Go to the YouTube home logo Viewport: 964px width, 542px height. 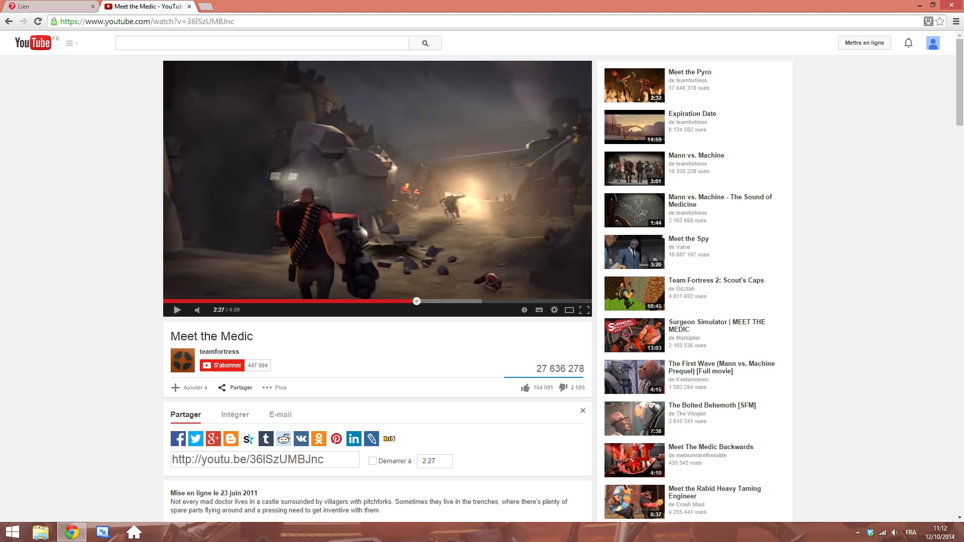click(33, 43)
